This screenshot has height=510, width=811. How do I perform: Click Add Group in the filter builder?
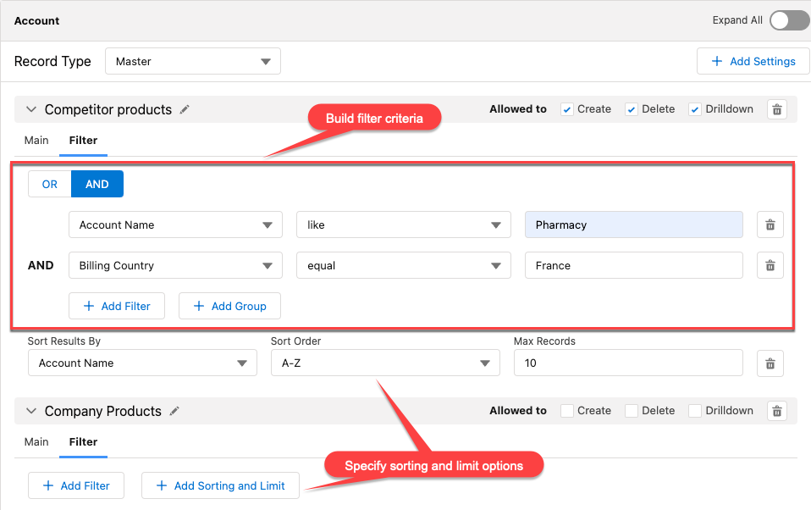click(x=229, y=306)
